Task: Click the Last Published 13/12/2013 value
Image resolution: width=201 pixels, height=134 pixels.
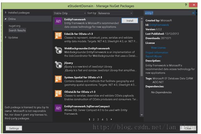Action: (x=172, y=34)
